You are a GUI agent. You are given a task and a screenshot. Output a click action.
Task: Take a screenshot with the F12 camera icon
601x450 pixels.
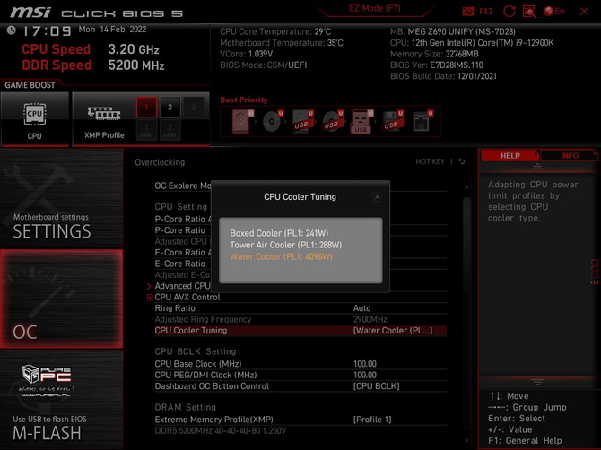pos(467,12)
